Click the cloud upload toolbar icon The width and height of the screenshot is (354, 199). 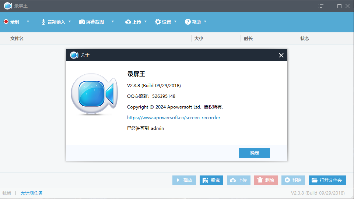click(x=128, y=22)
